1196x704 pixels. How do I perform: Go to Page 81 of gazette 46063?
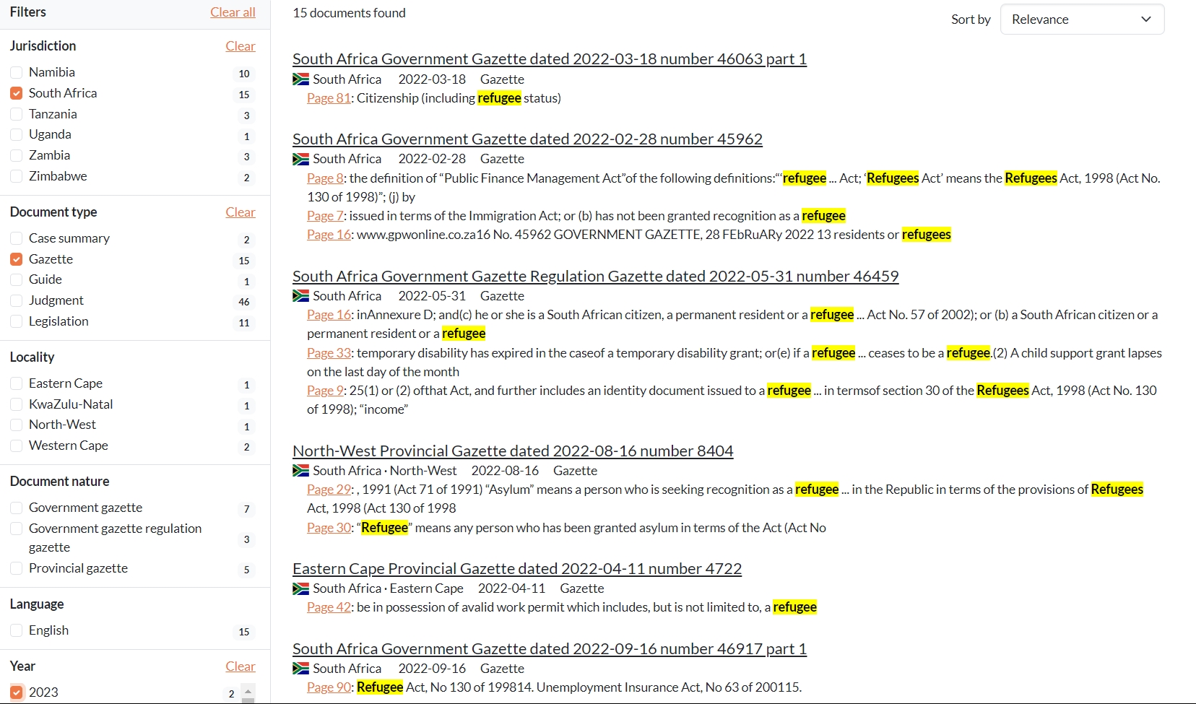[x=329, y=98]
